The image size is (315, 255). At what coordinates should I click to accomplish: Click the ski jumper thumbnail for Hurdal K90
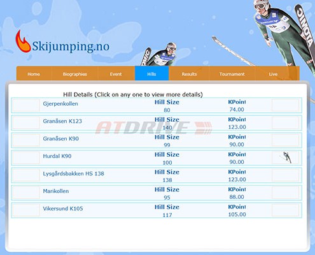(286, 157)
